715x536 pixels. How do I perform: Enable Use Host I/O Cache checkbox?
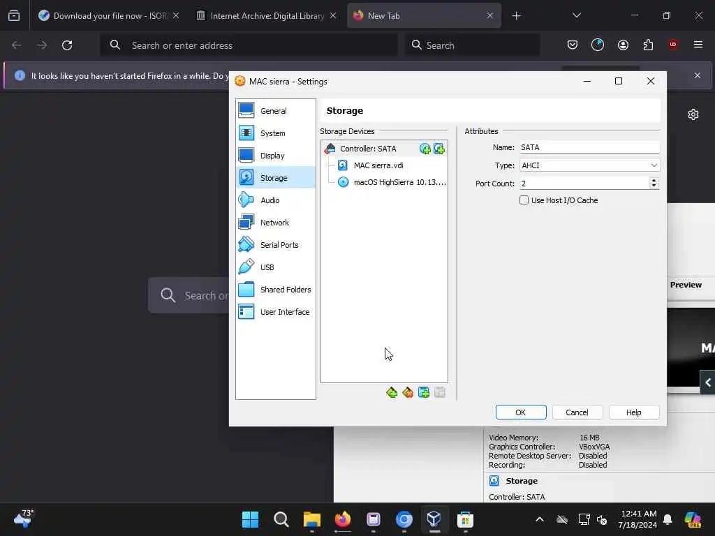pyautogui.click(x=524, y=200)
